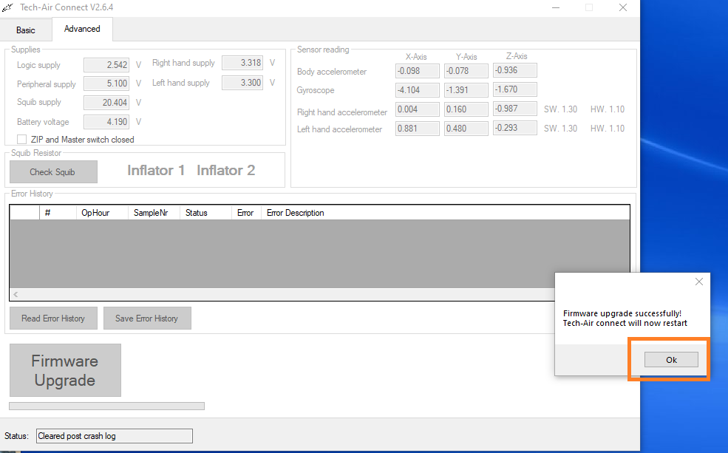
Task: Close the firmware upgrade message dialog
Action: 698,282
